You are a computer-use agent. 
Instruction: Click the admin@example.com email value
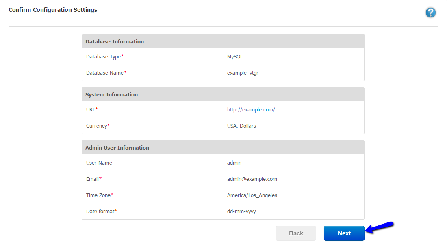pos(252,179)
